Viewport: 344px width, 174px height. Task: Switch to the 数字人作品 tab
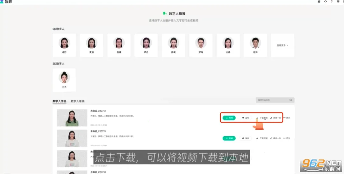point(60,101)
